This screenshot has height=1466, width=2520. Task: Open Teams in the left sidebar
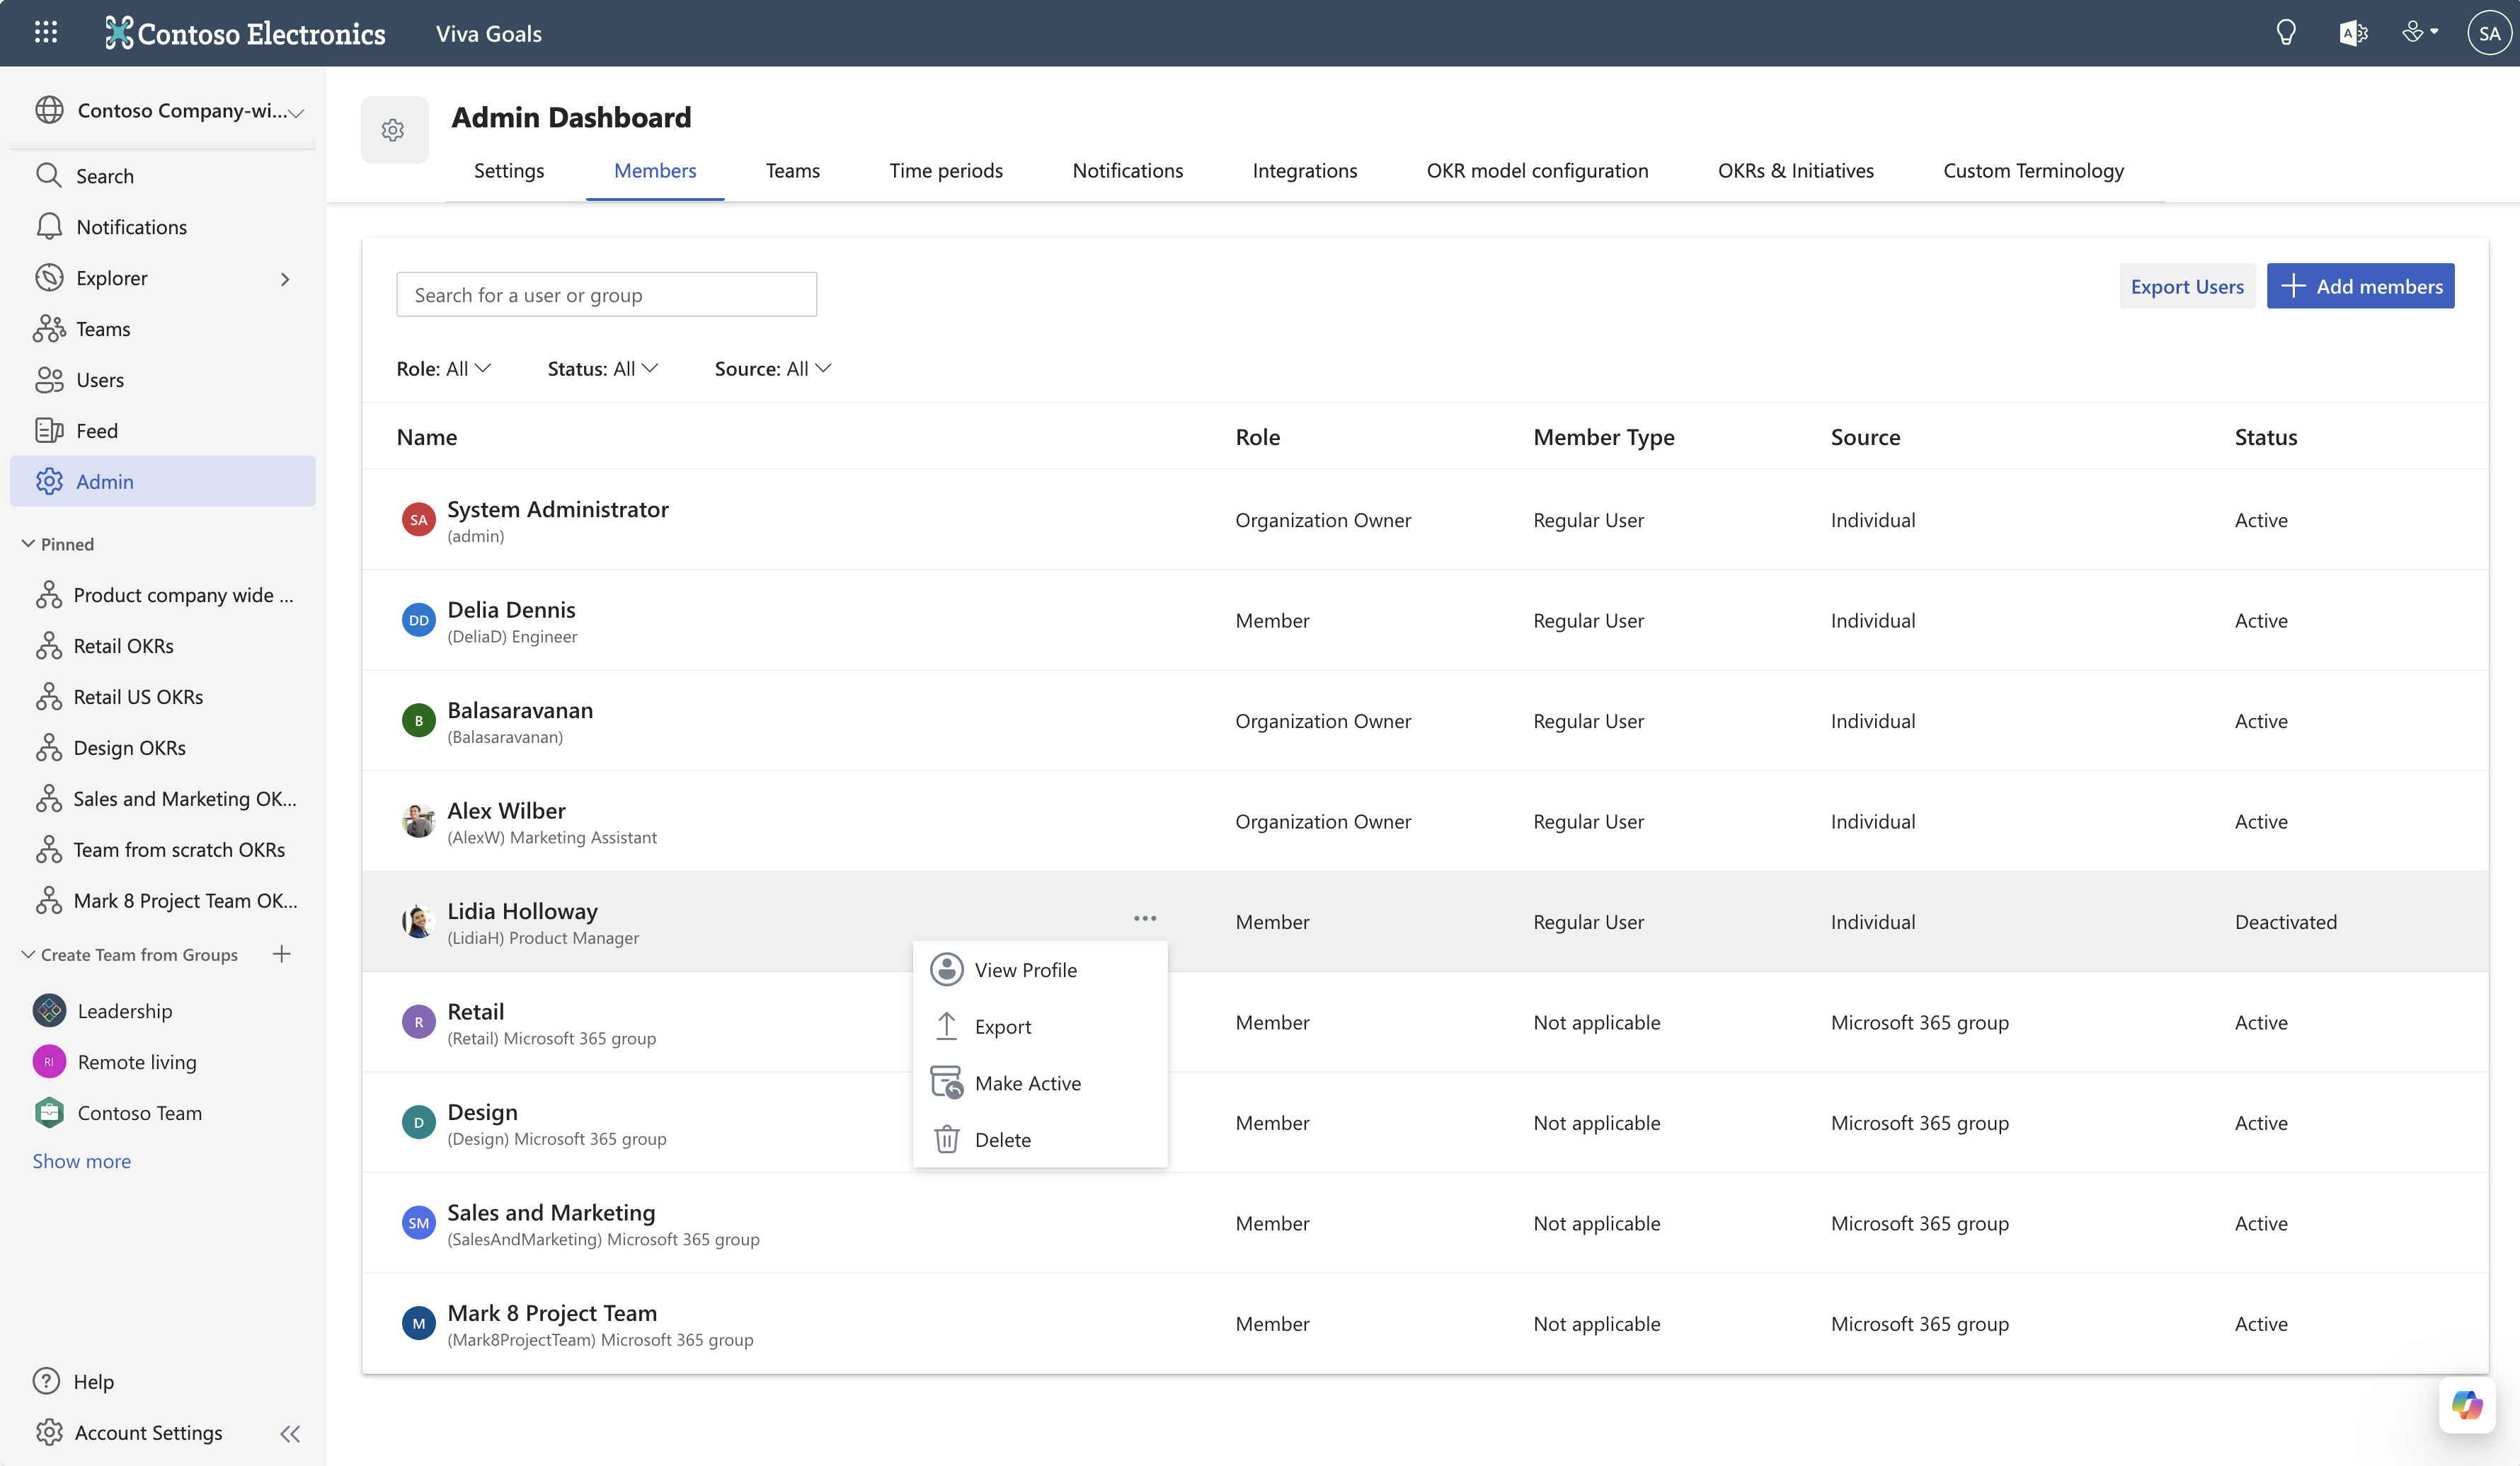(163, 329)
